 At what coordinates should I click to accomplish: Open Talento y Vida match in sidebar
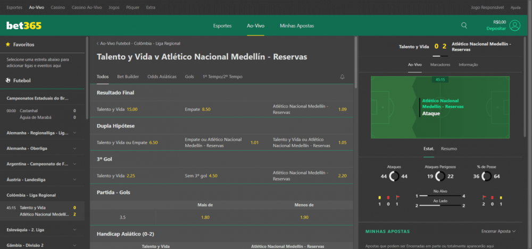[x=42, y=211]
